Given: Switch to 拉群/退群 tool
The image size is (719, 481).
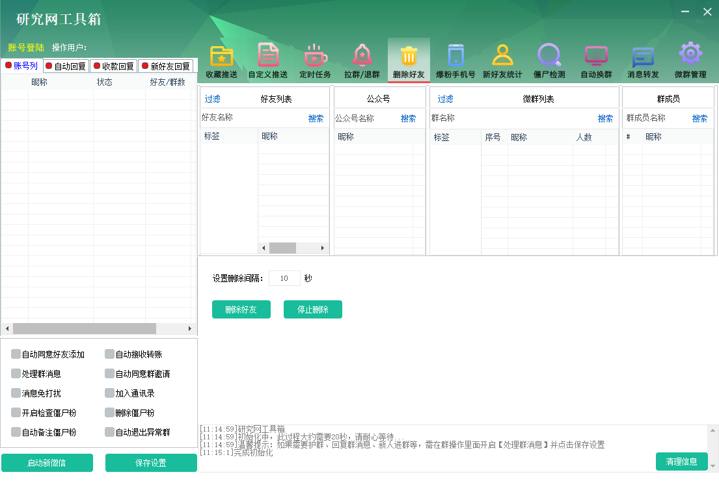Looking at the screenshot, I should pyautogui.click(x=362, y=59).
